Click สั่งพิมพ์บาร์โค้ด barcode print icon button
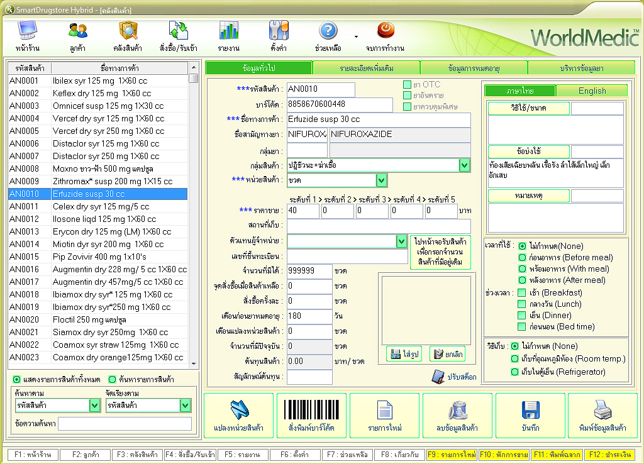Screen dimensions: 644x464 click(311, 416)
